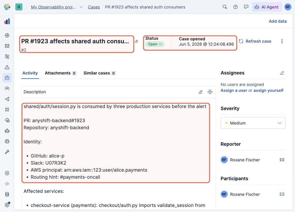The image size is (295, 212).
Task: Click the Case opened timestamp
Action: tap(206, 44)
